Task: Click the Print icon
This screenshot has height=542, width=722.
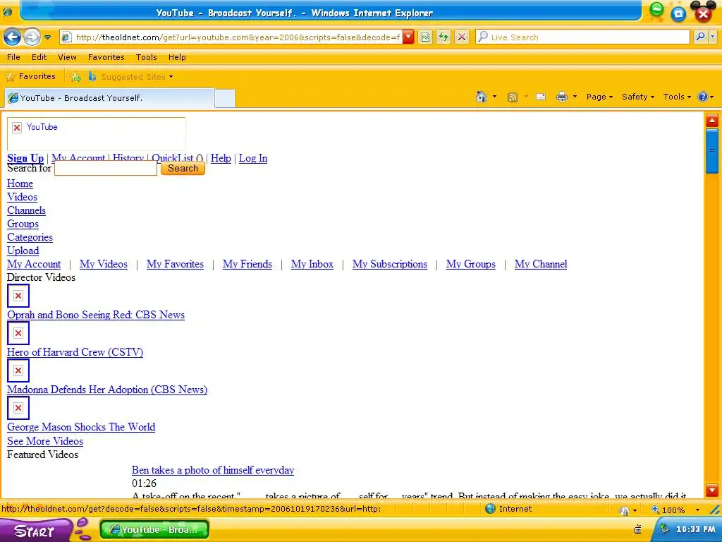Action: coord(562,97)
